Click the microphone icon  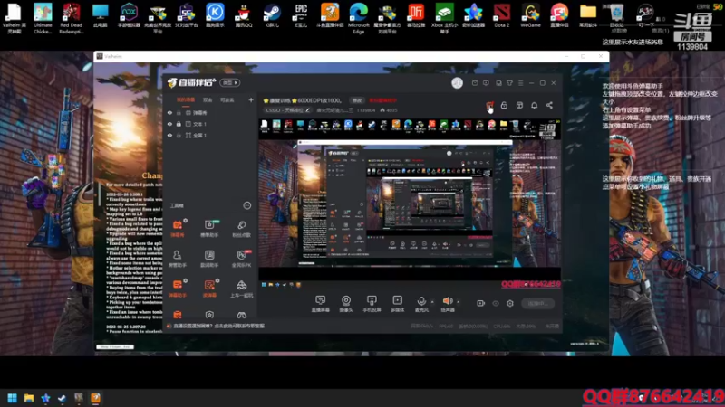pyautogui.click(x=421, y=301)
